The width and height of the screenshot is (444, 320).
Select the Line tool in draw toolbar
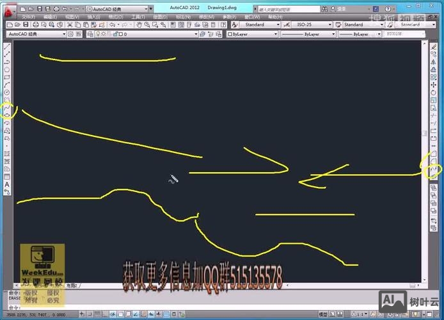coord(7,47)
